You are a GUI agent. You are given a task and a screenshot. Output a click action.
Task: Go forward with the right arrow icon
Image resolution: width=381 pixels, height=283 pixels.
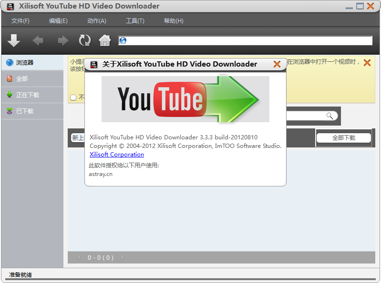63,40
